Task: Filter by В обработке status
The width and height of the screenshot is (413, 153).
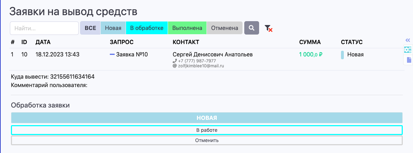Action: (146, 28)
